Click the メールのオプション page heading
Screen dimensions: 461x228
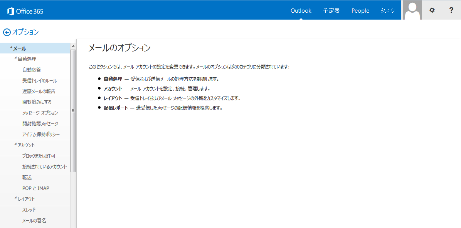tap(119, 48)
